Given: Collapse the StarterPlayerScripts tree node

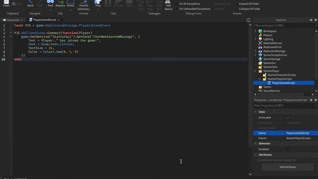Looking at the screenshot, I should click(x=259, y=79).
